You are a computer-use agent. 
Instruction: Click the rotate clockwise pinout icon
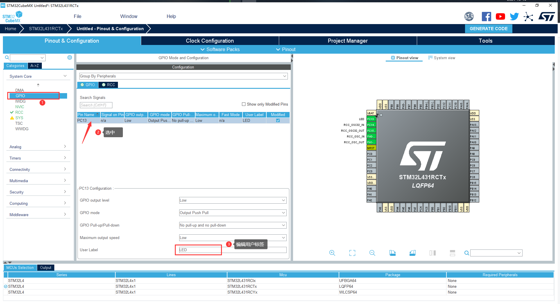392,253
